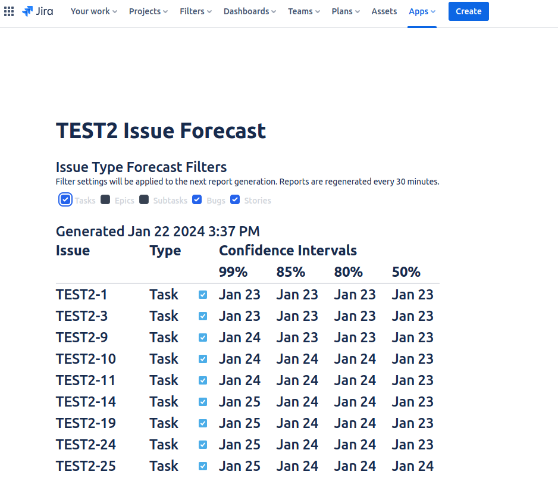Screen dimensions: 558x478
Task: Expand the Filters dropdown
Action: pos(195,11)
